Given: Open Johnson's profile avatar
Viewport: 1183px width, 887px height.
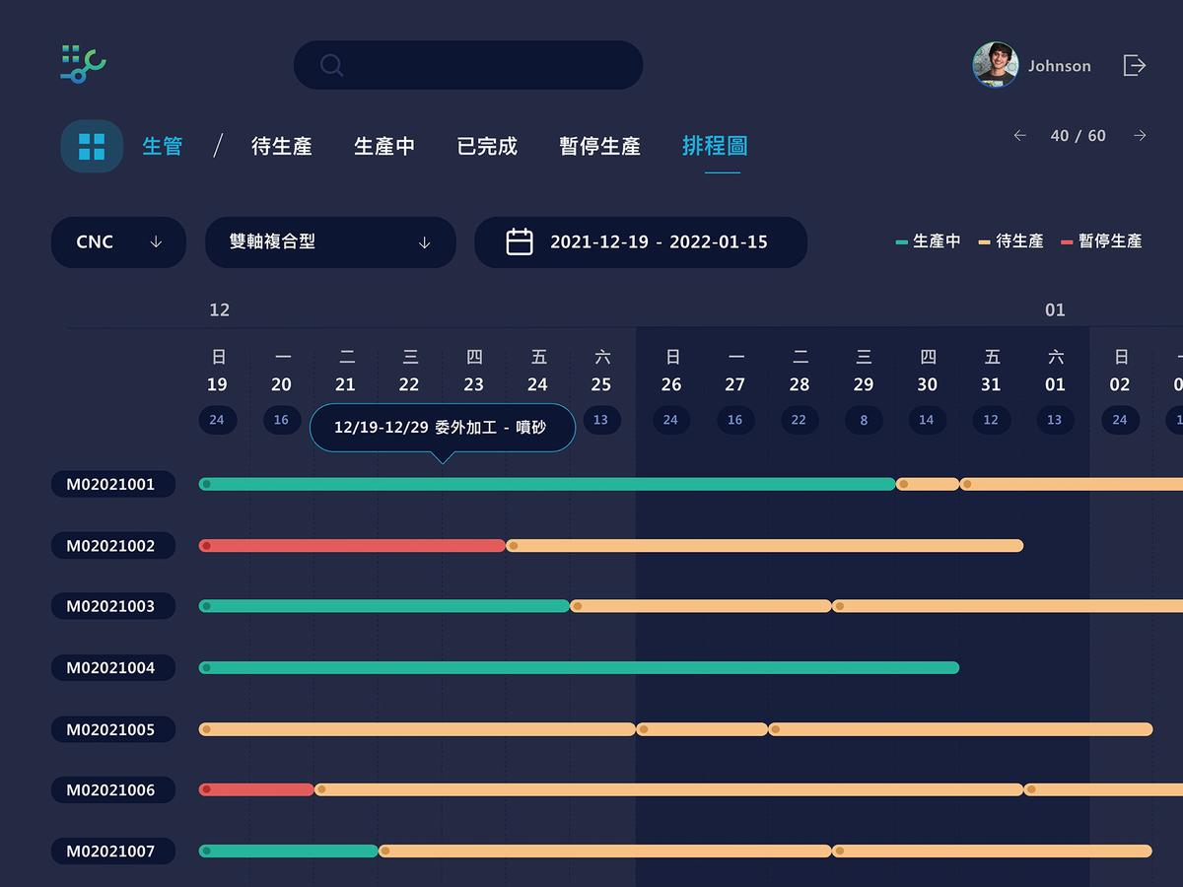Looking at the screenshot, I should [x=995, y=65].
